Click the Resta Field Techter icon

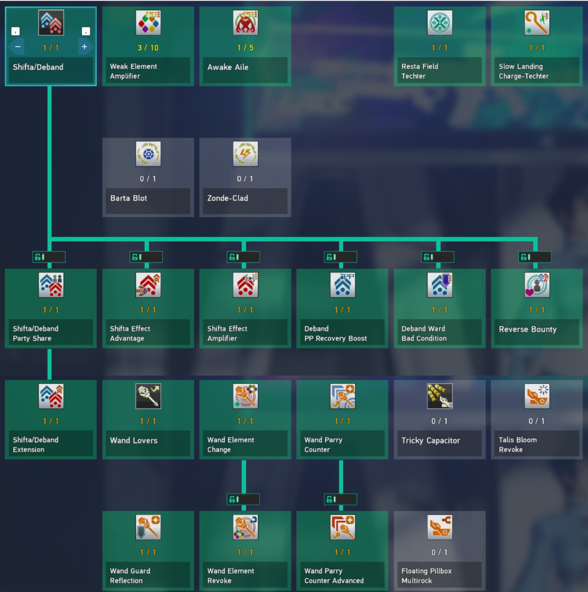[439, 23]
